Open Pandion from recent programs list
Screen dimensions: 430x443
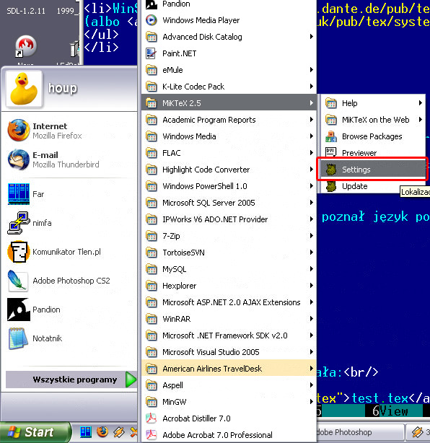(69, 310)
